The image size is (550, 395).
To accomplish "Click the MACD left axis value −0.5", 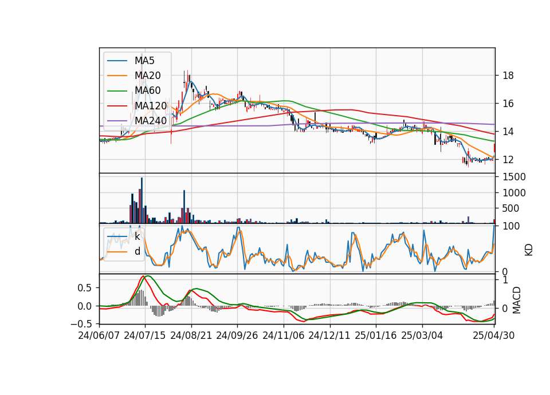I will [x=81, y=324].
